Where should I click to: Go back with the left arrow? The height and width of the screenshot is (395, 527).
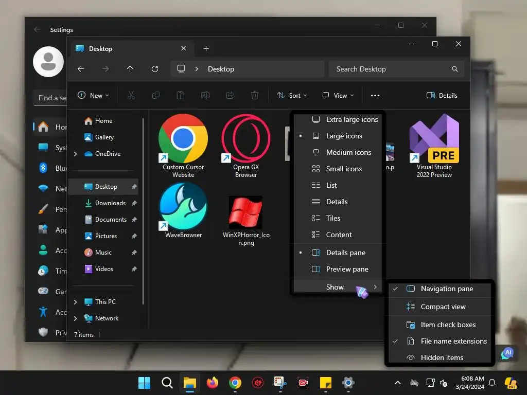[x=81, y=69]
